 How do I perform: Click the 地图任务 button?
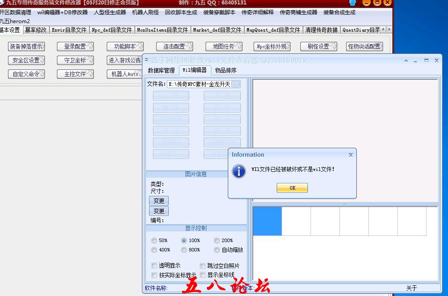224,46
